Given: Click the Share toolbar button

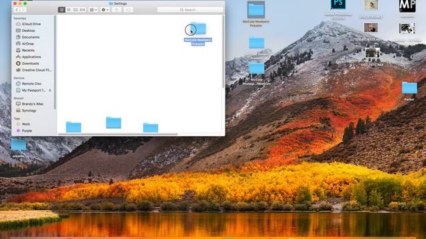Looking at the screenshot, I should [116, 10].
